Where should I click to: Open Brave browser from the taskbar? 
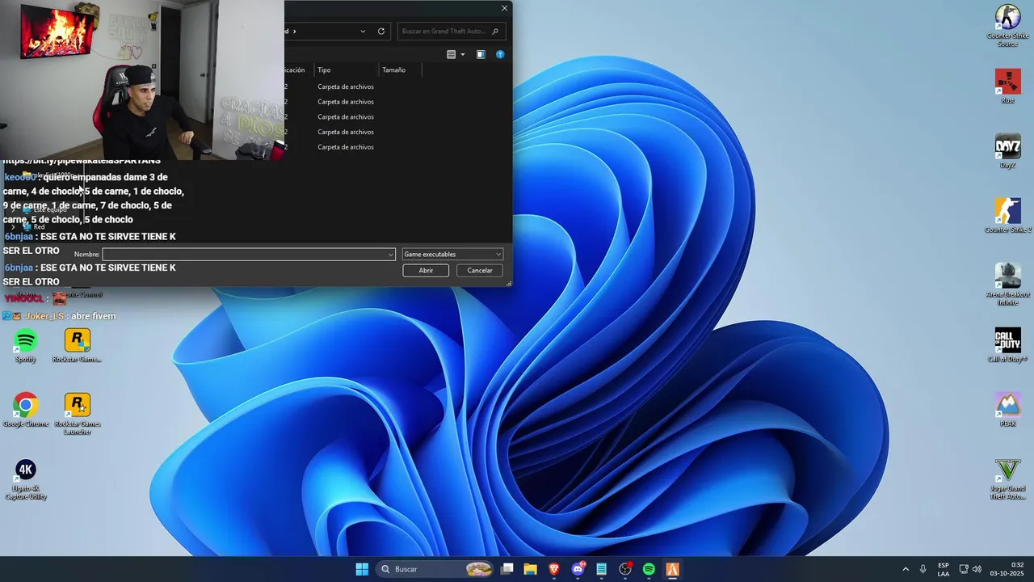[x=554, y=569]
